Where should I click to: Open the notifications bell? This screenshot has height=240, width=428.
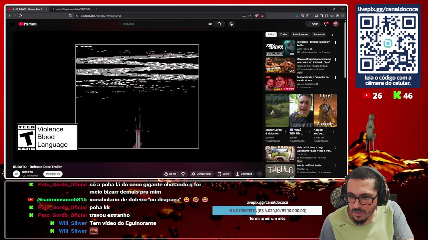click(x=326, y=24)
